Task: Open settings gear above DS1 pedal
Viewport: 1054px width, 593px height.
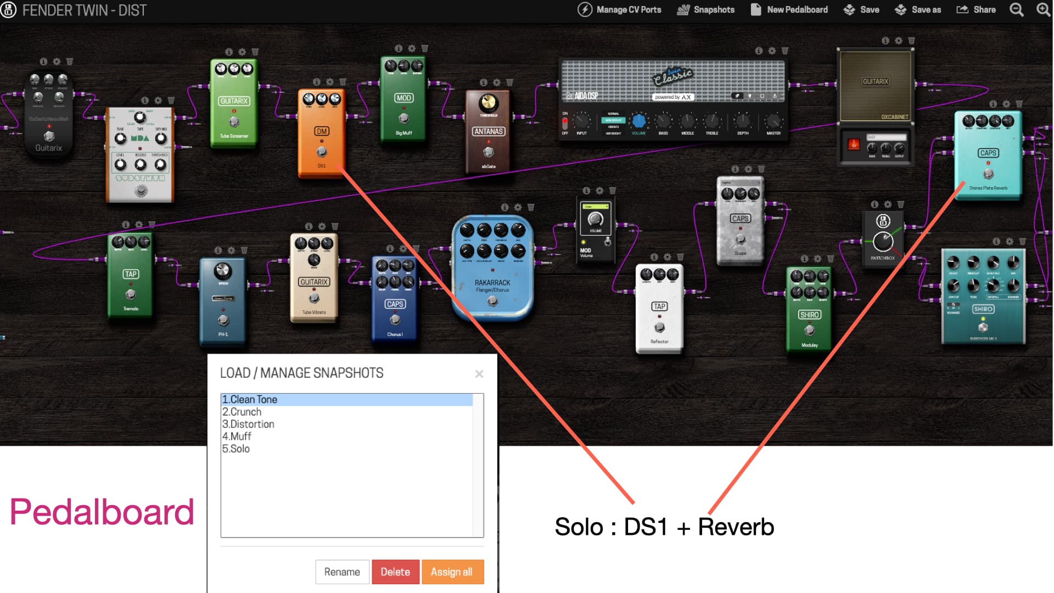Action: pos(329,82)
